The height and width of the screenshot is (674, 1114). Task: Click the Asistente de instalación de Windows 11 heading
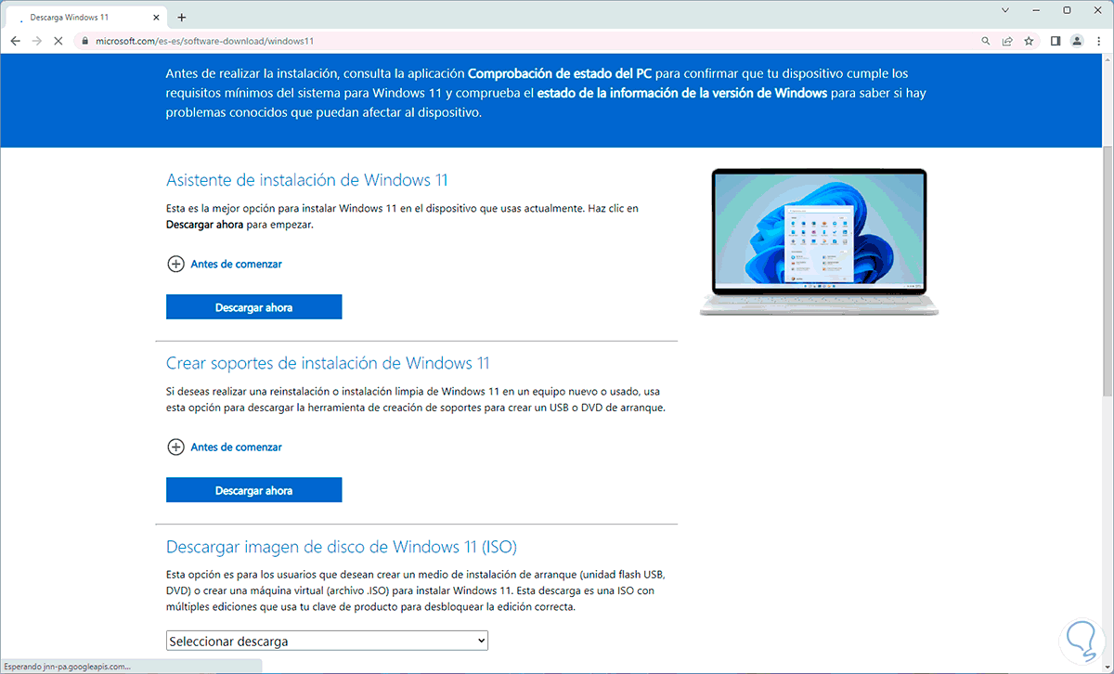pyautogui.click(x=307, y=180)
